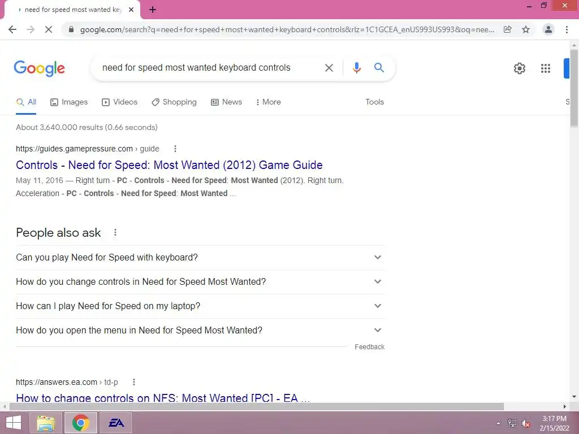Open options for answers.ea.com result

(x=134, y=382)
